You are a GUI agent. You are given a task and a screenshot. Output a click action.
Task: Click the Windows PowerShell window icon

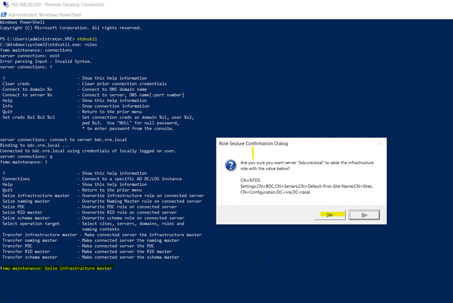(4, 15)
